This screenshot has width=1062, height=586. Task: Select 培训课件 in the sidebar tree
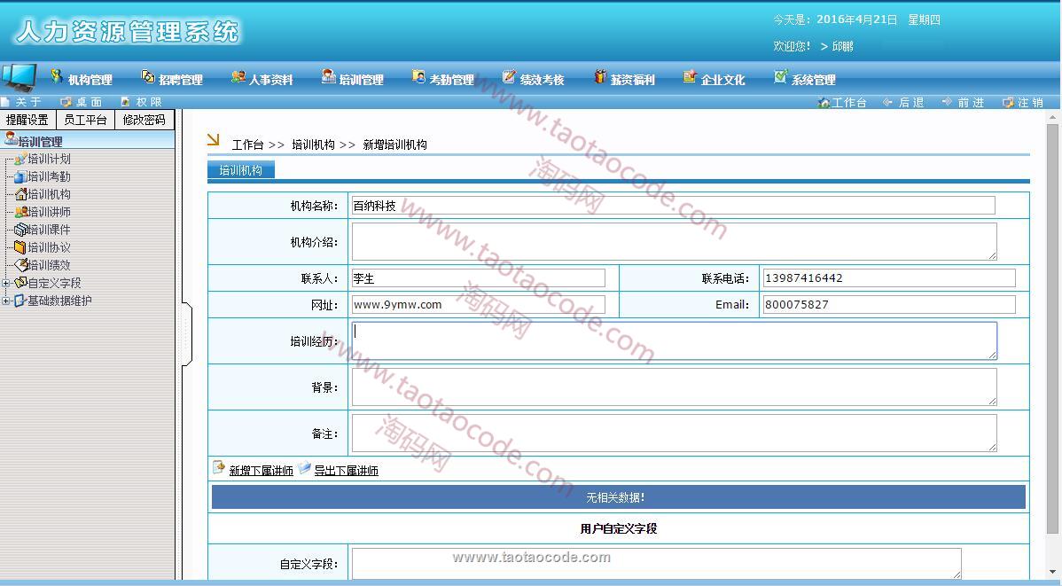tap(49, 230)
